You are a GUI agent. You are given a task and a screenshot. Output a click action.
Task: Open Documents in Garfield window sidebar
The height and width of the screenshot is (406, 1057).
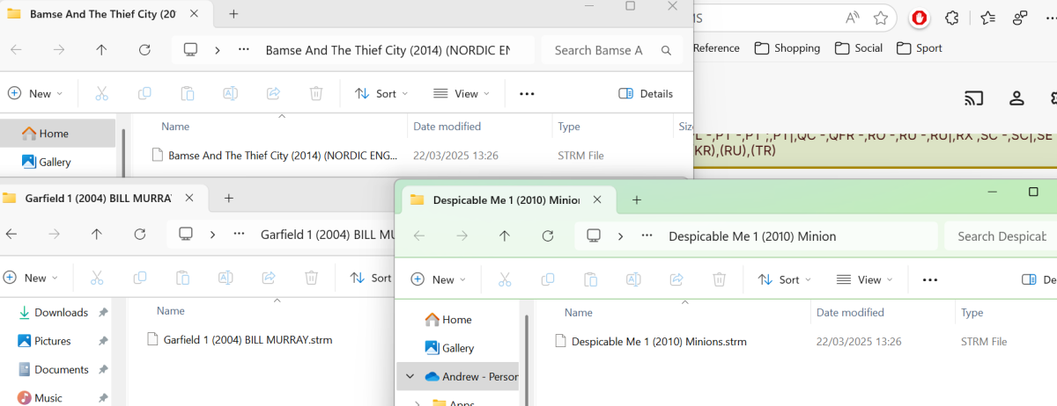pos(61,369)
